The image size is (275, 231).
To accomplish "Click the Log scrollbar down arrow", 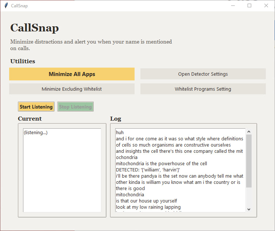I will coord(249,209).
